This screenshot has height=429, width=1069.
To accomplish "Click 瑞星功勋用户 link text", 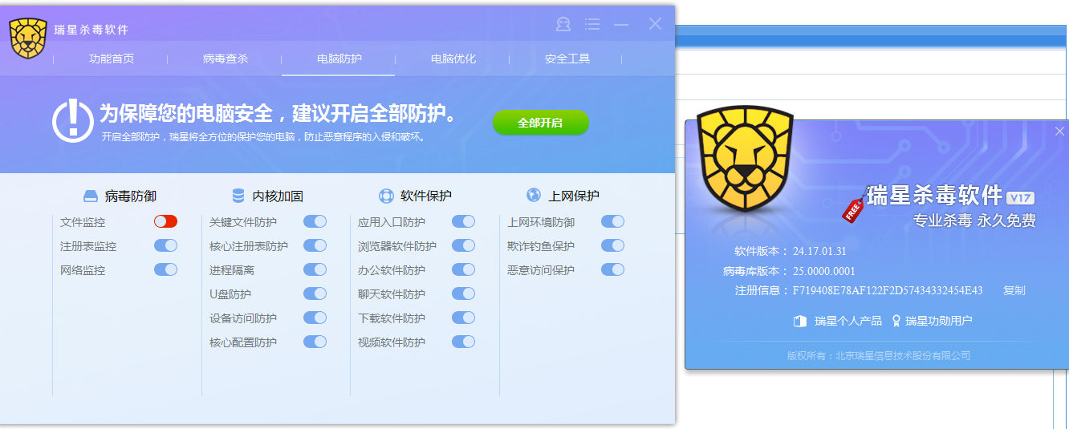I will pyautogui.click(x=939, y=321).
